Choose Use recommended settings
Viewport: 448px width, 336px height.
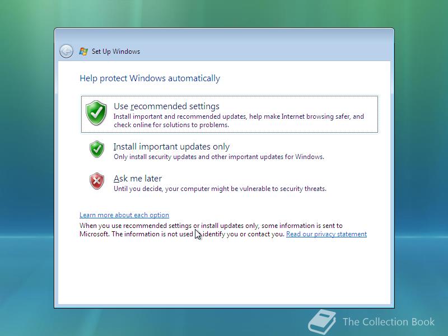230,114
